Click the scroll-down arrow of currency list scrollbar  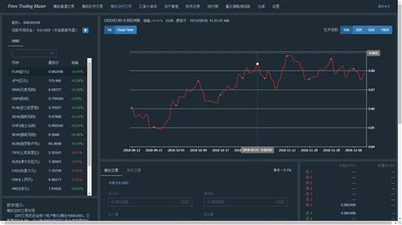pos(89,194)
